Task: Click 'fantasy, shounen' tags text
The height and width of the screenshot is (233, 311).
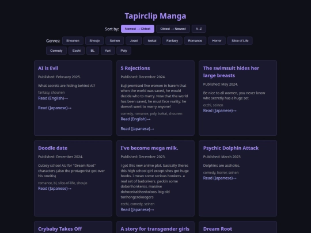Action: [x=51, y=93]
